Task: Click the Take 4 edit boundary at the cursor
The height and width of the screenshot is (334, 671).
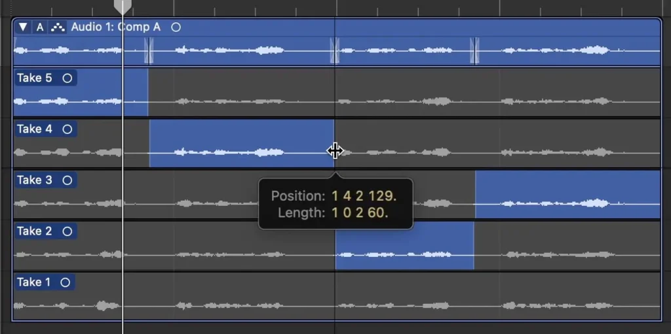Action: pyautogui.click(x=335, y=151)
